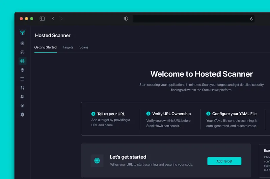This screenshot has width=270, height=179.
Task: Open the teams group sidebar icon
Action: tap(22, 106)
